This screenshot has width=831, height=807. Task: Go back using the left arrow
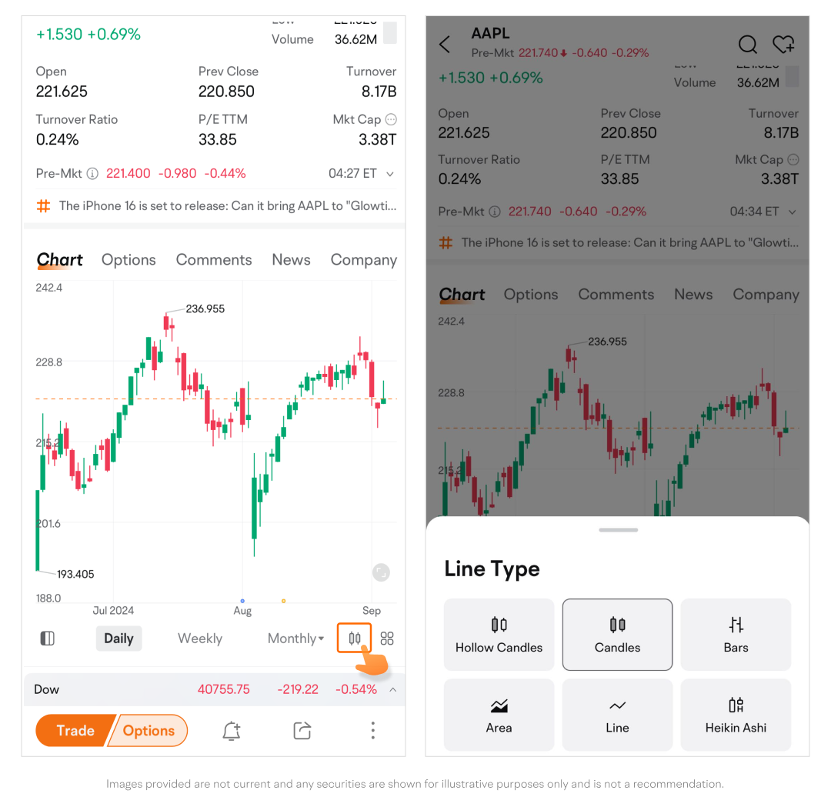pyautogui.click(x=445, y=45)
